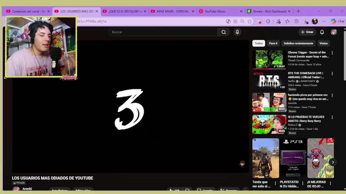Open Copilot Chat in browser toolbar
Screen dimensions: 346x194
pyautogui.click(x=338, y=21)
